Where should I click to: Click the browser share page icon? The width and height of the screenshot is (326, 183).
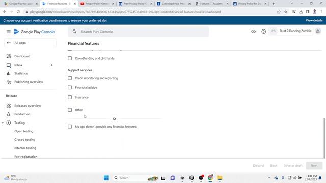tap(279, 12)
